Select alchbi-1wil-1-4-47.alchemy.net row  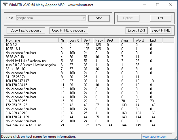[89, 61]
